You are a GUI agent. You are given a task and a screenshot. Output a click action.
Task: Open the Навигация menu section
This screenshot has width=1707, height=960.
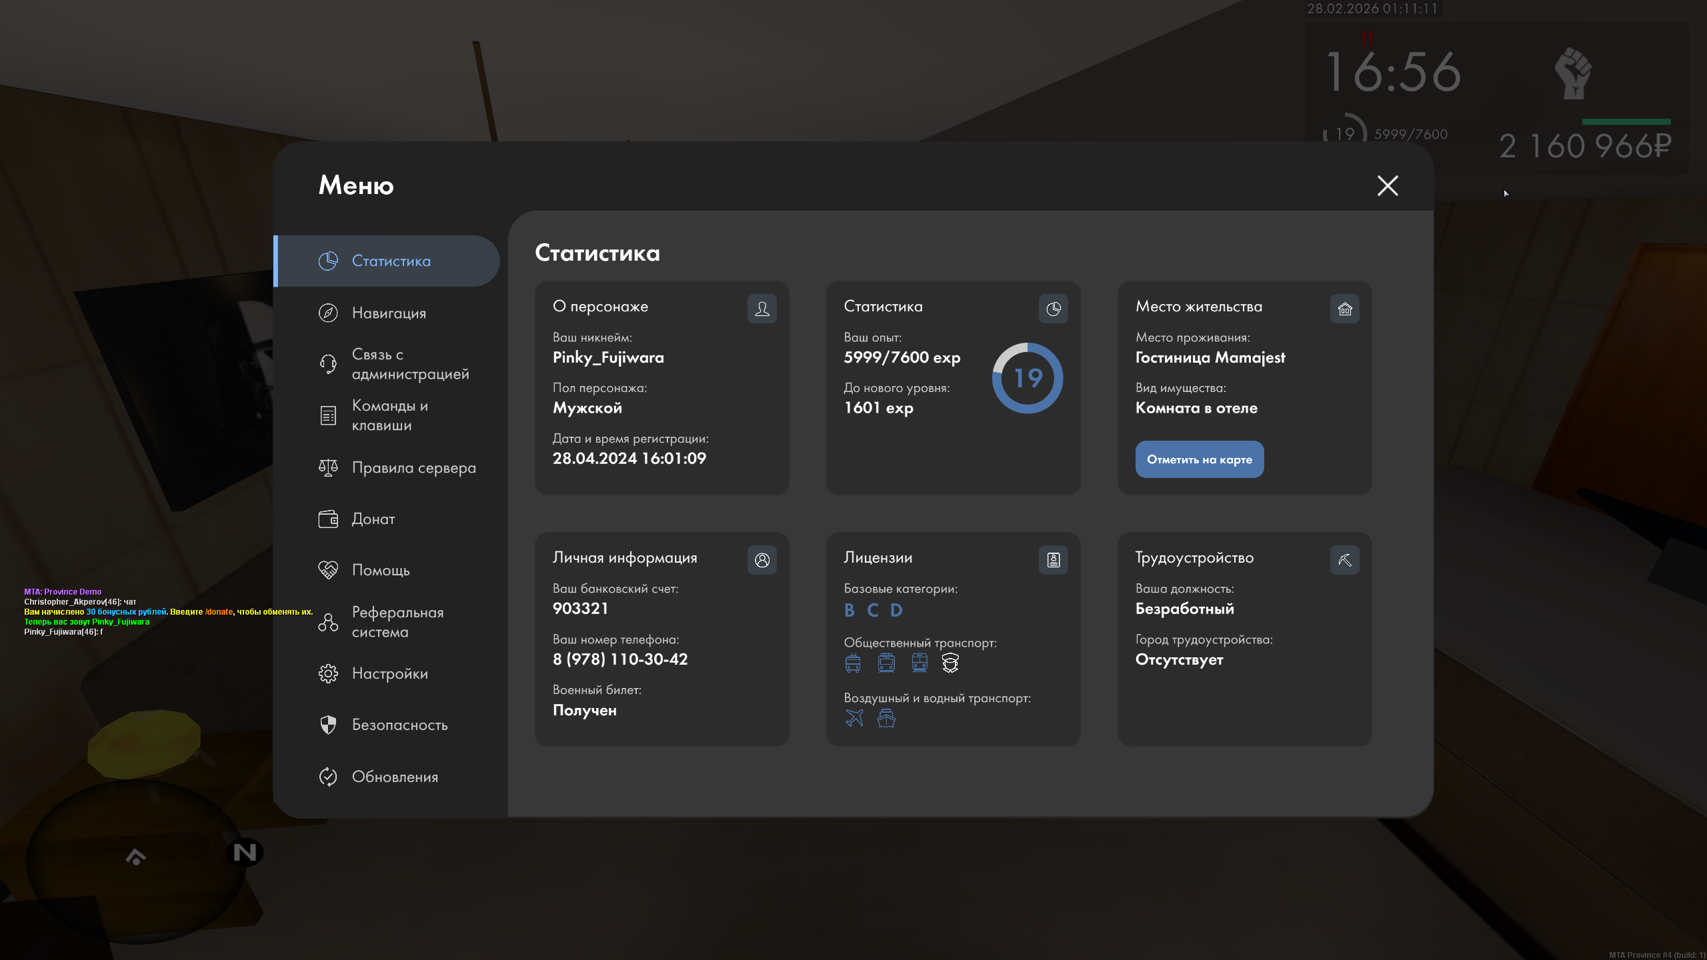point(388,313)
